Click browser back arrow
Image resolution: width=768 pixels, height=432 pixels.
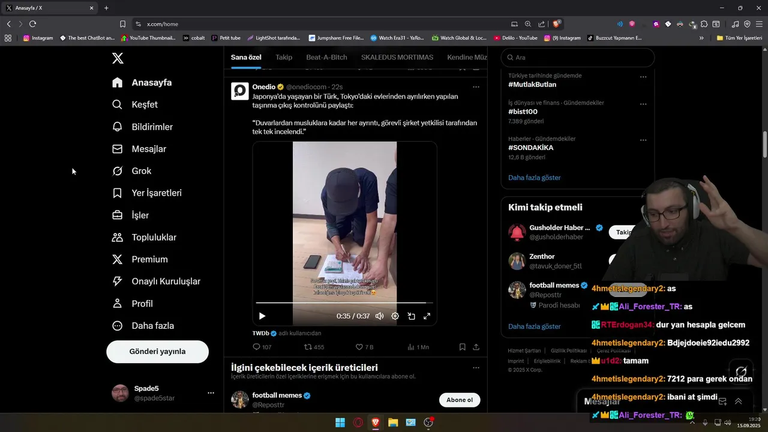(9, 24)
